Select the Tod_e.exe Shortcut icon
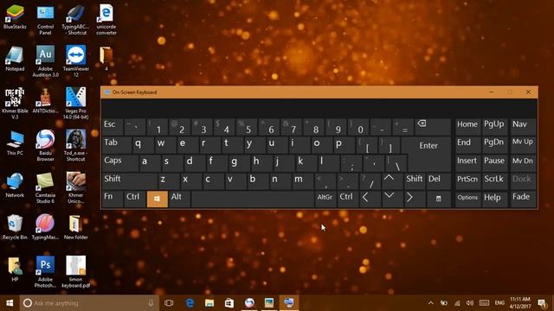Screen dimensions: 554x311 (x=75, y=145)
